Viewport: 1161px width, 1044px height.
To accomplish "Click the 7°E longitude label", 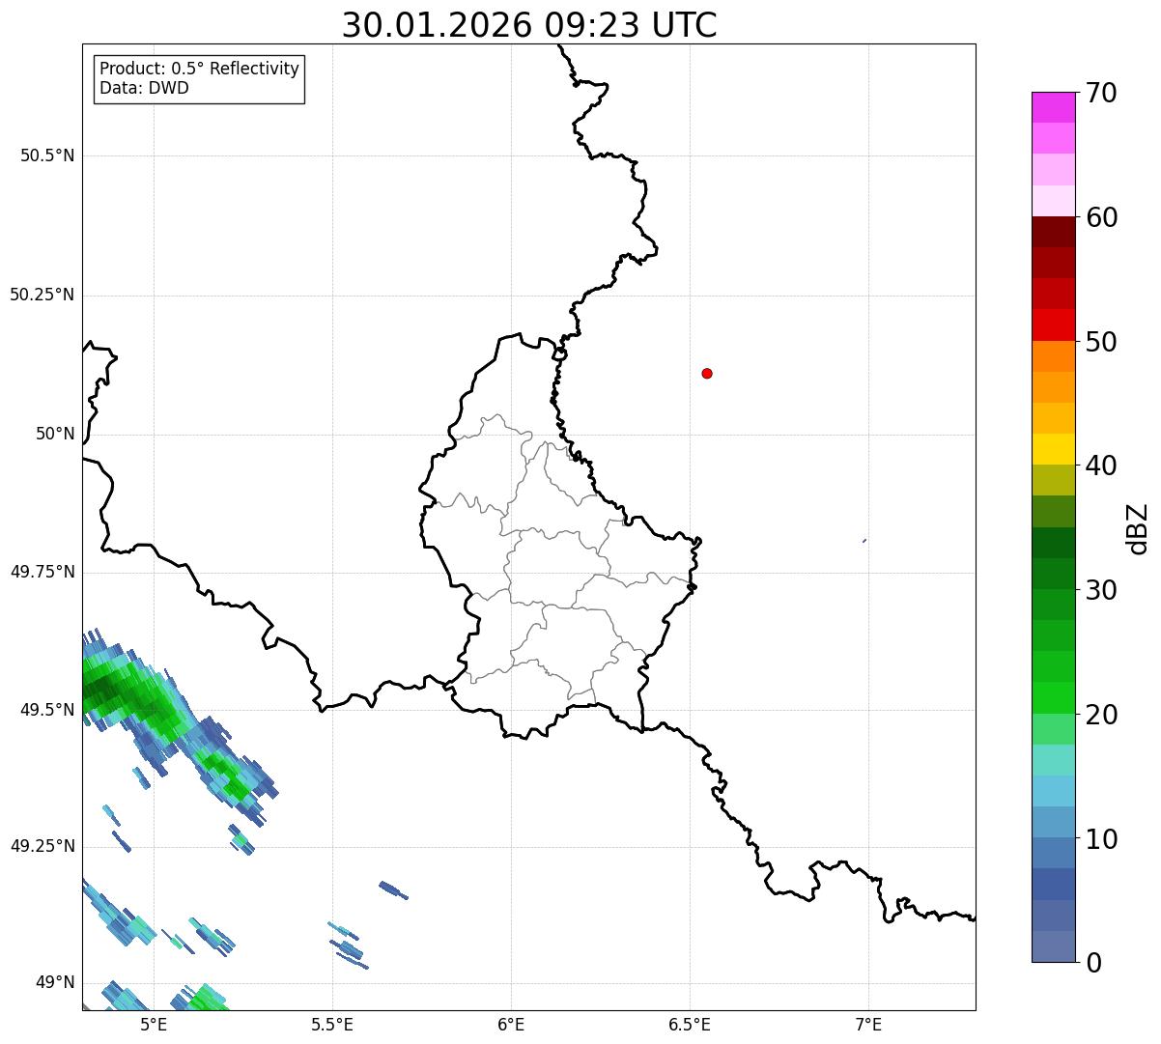I will pyautogui.click(x=868, y=1024).
